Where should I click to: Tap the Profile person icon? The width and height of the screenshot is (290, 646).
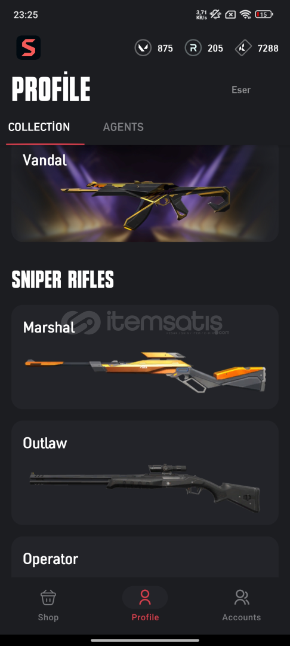[x=145, y=597]
